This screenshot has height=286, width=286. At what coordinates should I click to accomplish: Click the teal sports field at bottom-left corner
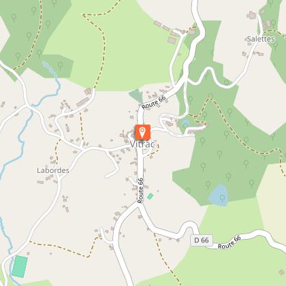[20, 266]
